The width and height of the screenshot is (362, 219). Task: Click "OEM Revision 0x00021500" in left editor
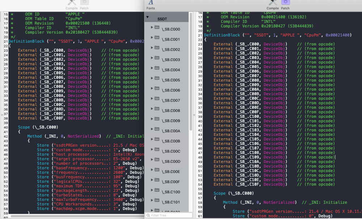tap(68, 23)
